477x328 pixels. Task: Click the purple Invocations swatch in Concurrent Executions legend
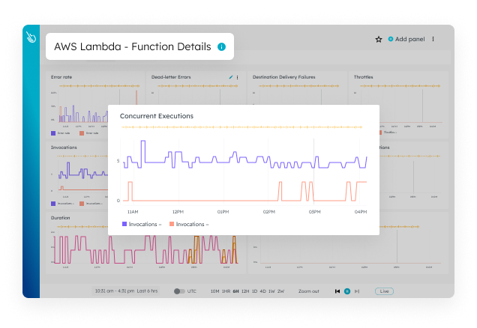pyautogui.click(x=124, y=224)
